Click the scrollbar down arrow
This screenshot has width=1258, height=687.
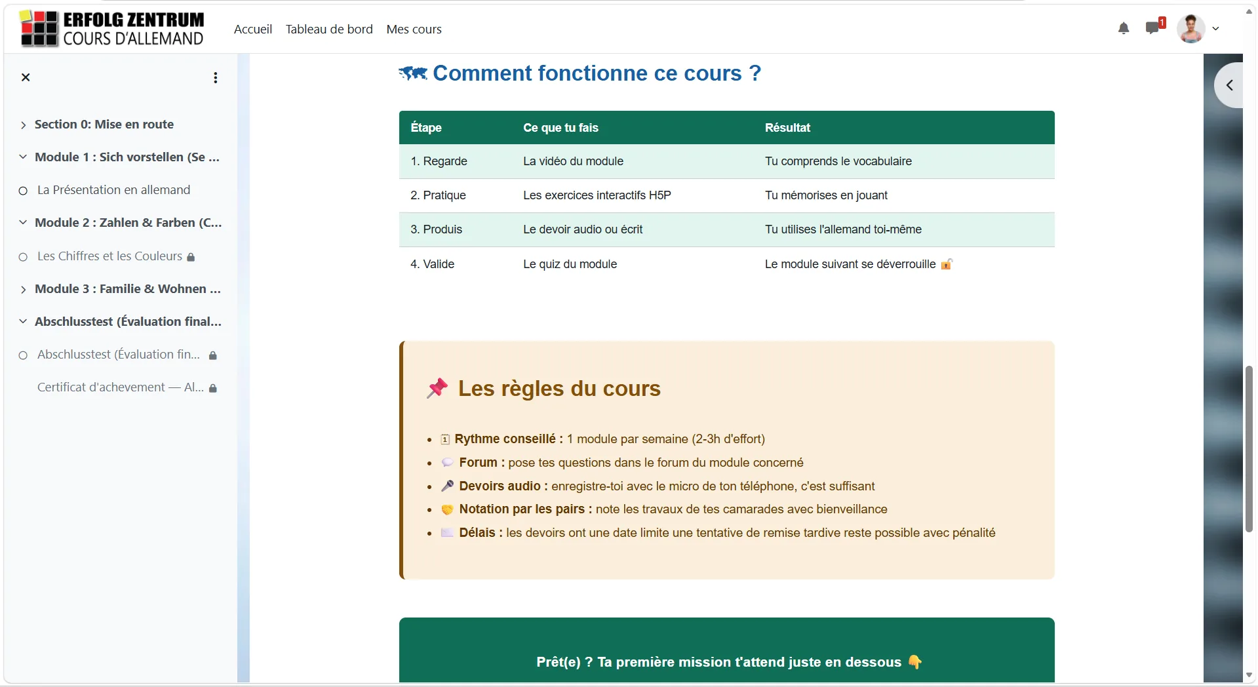pyautogui.click(x=1249, y=675)
